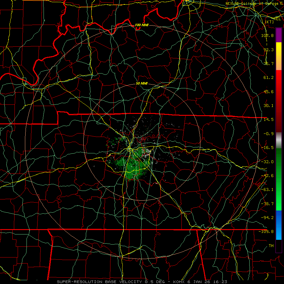The width and height of the screenshot is (284, 284).
Task: Select the -16.5 velocity legend value
Action: 267,148
